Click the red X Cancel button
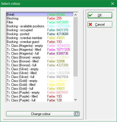The image size is (117, 122). (x=100, y=25)
